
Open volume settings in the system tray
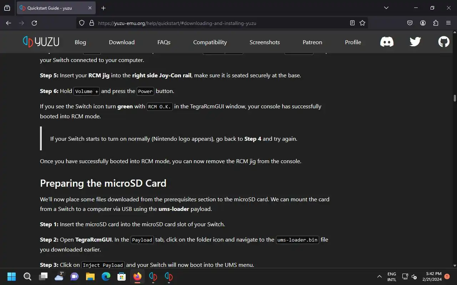click(x=414, y=276)
